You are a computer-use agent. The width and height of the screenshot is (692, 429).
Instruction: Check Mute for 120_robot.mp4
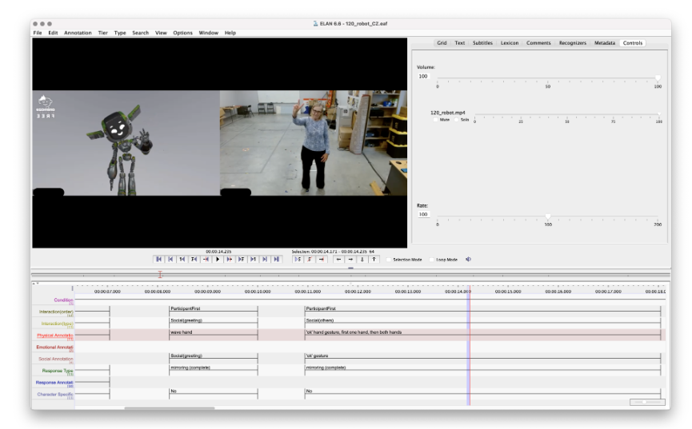click(435, 120)
